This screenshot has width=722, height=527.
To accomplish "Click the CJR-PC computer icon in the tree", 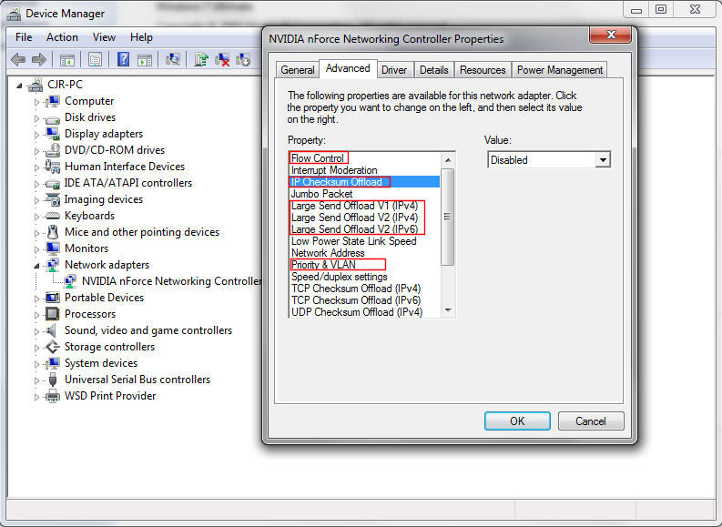I will click(36, 85).
